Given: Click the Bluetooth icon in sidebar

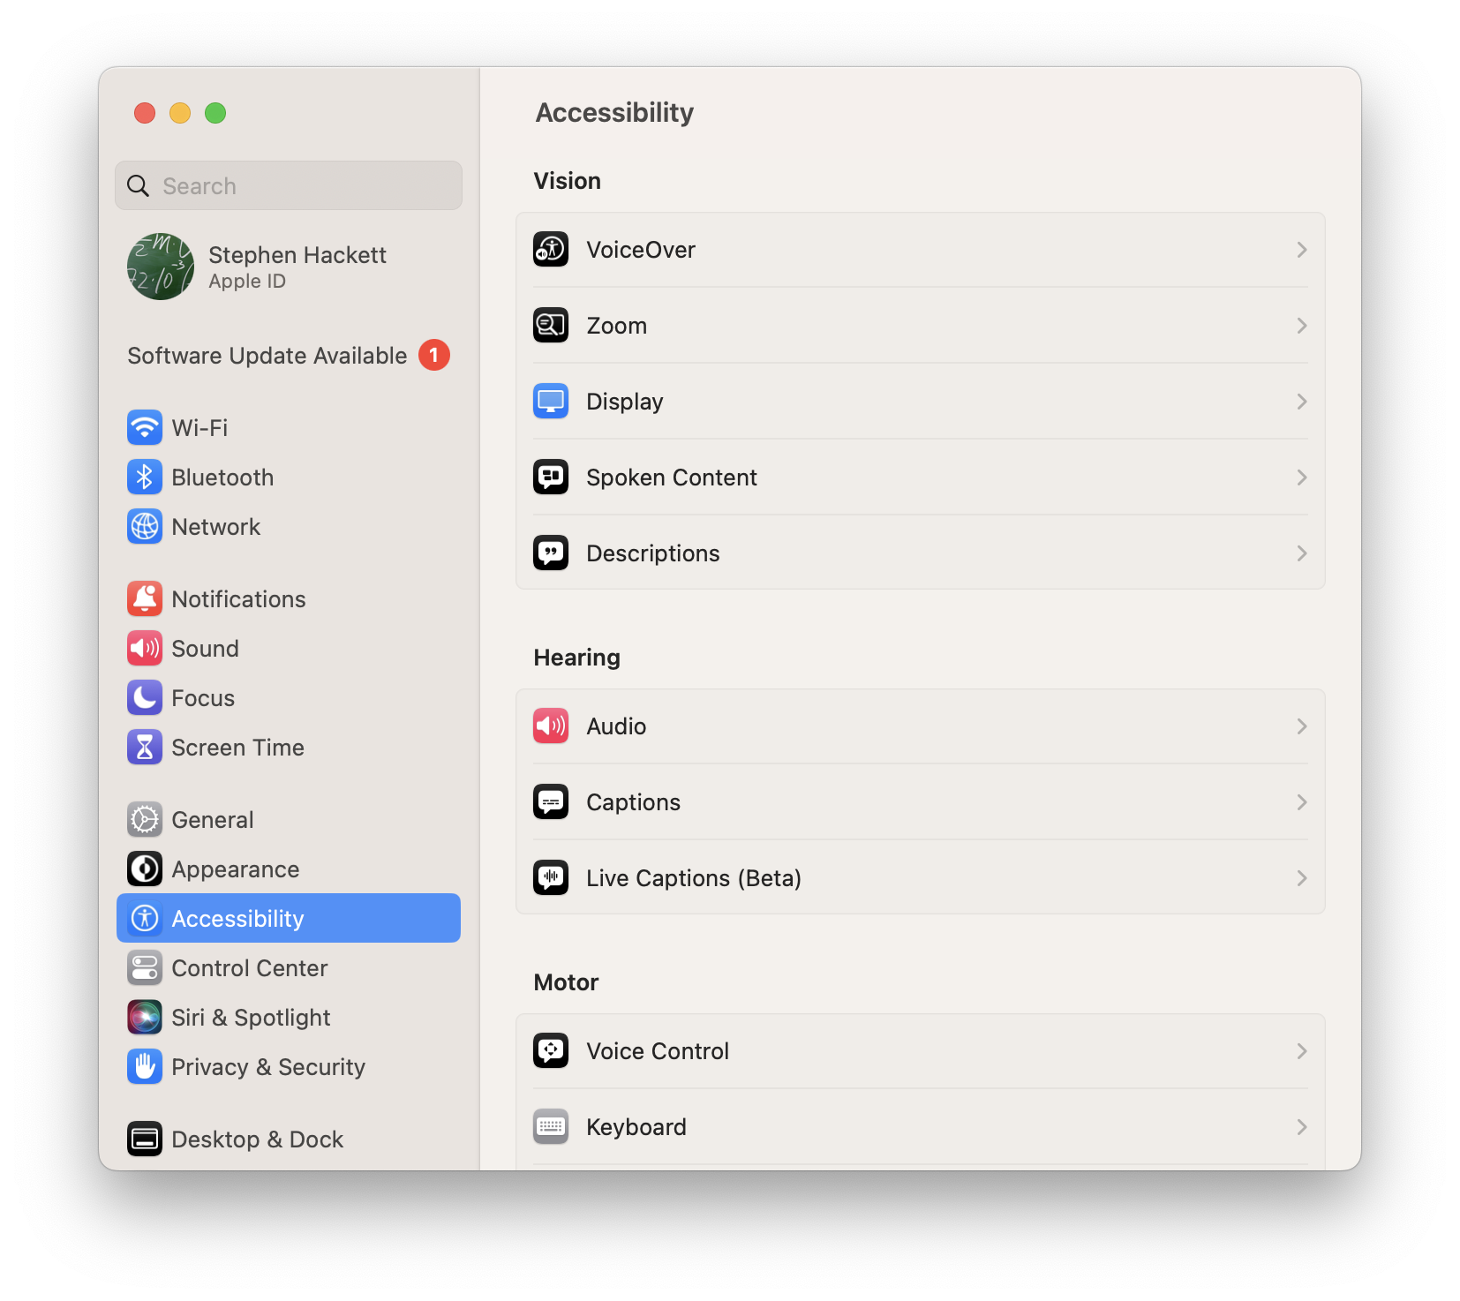Looking at the screenshot, I should click(145, 478).
